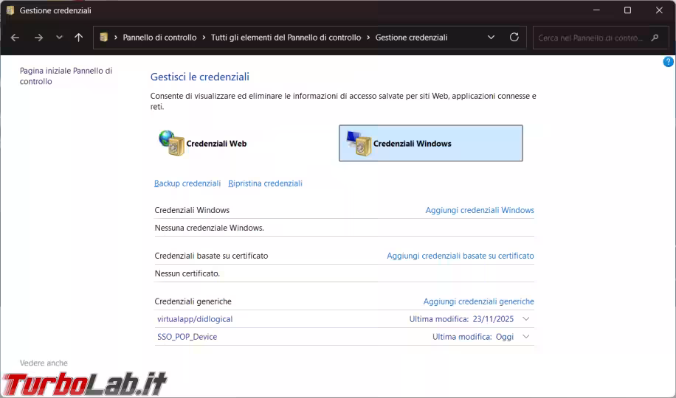Click Aggiungi credenziali Windows
Image resolution: width=676 pixels, height=398 pixels.
click(480, 210)
